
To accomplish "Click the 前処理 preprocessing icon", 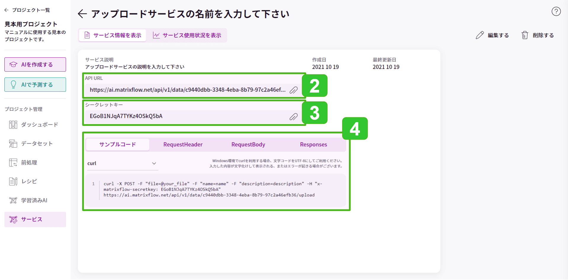I will point(13,163).
